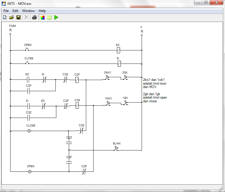Start simulation with green play button
The width and height of the screenshot is (225, 192).
(56, 17)
